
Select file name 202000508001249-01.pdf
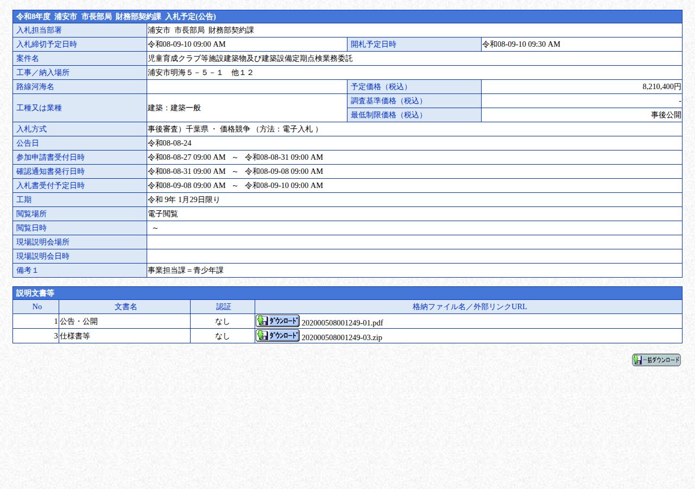click(342, 323)
